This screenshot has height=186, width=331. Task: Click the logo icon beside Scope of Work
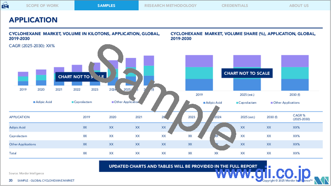pyautogui.click(x=5, y=6)
